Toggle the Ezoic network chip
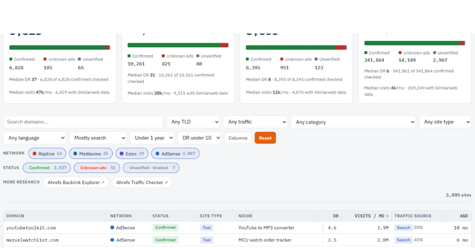This screenshot has width=475, height=248. 132,153
